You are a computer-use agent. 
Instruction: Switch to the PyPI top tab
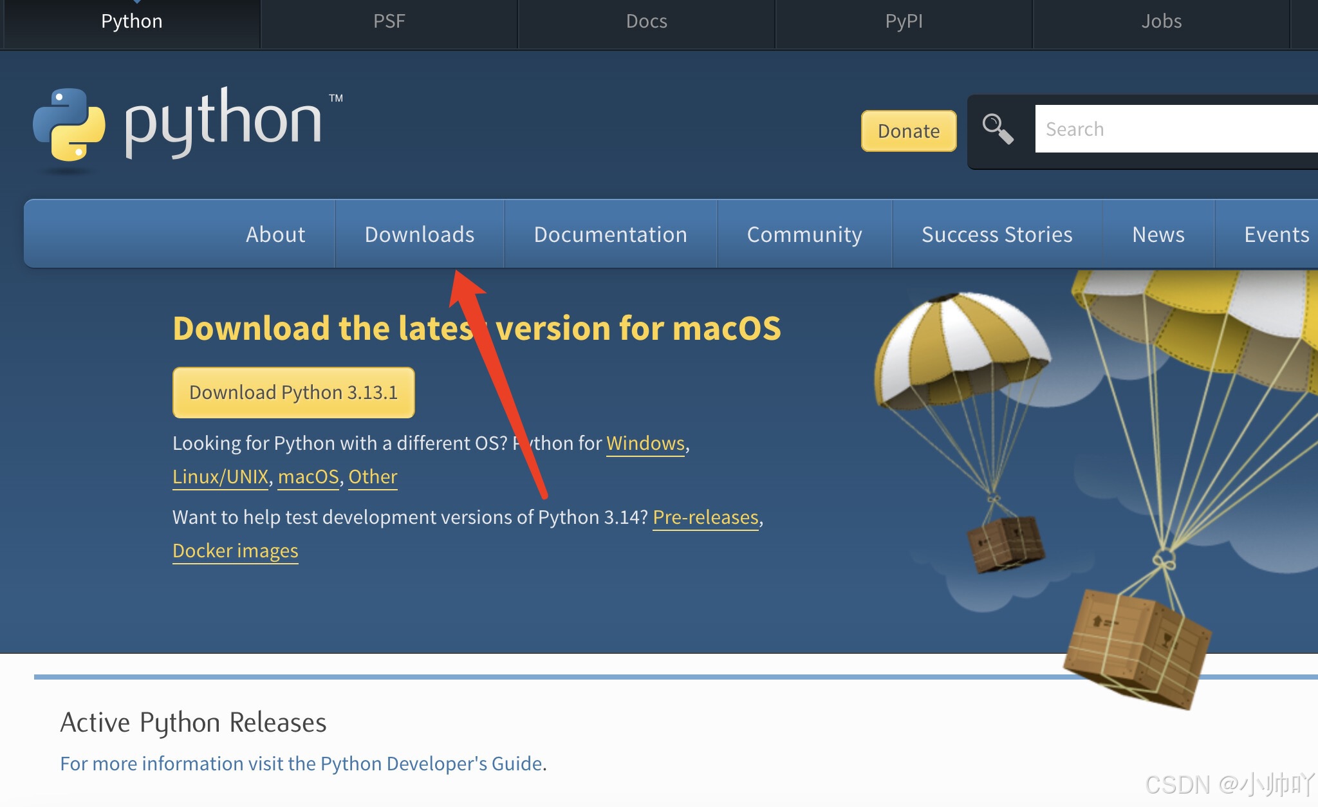click(x=904, y=21)
